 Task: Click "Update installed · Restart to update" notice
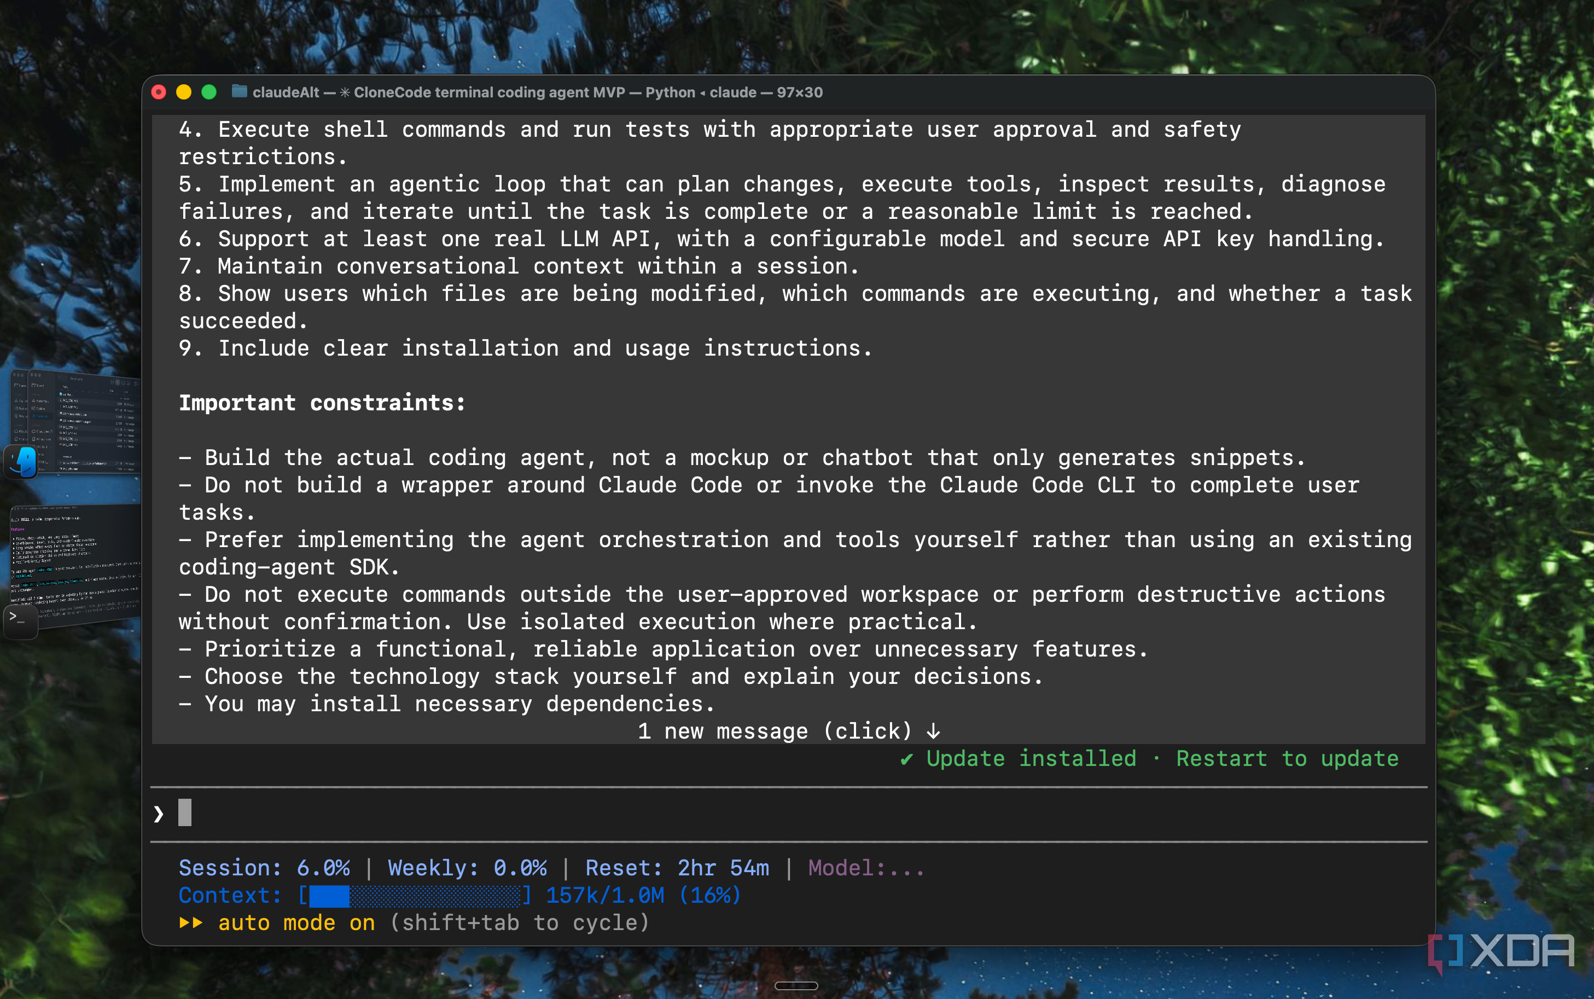[x=1149, y=758]
